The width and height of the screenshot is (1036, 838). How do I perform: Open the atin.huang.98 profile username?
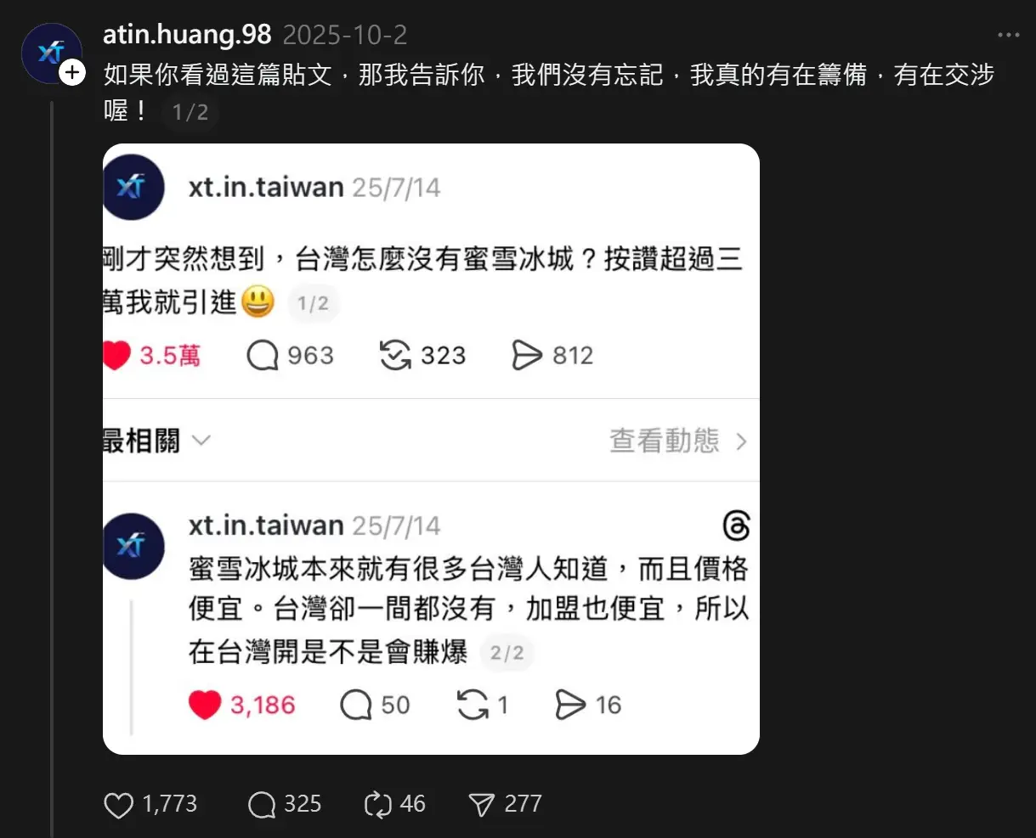point(187,35)
